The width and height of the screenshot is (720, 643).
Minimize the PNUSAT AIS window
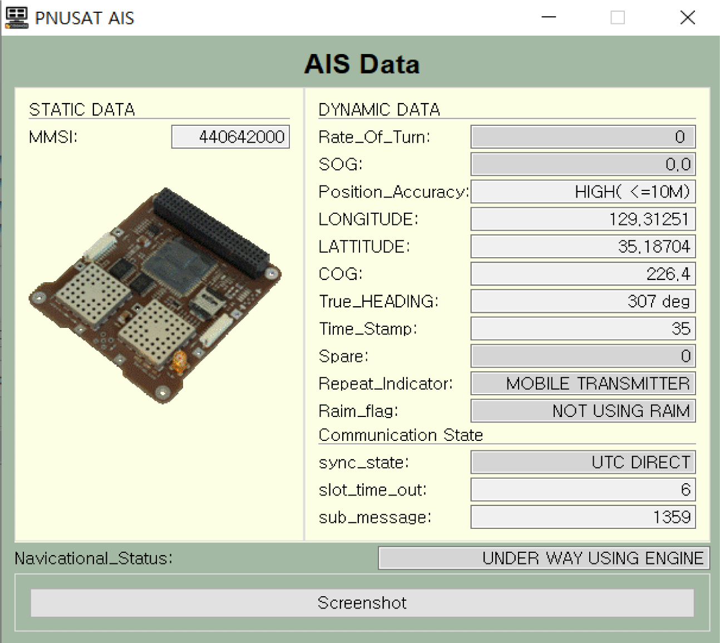(549, 17)
